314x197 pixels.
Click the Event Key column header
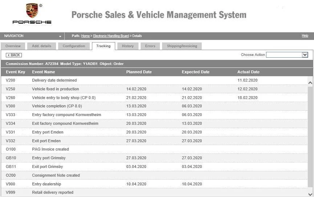[15, 72]
